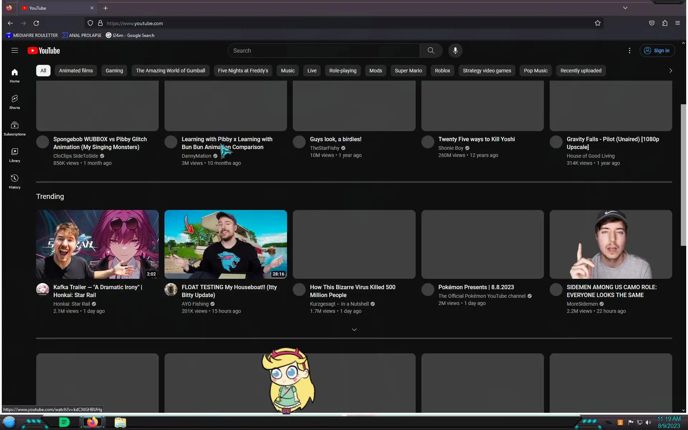
Task: Click the FLOAT TESTING My Houseboat thumbnail
Action: coord(225,244)
